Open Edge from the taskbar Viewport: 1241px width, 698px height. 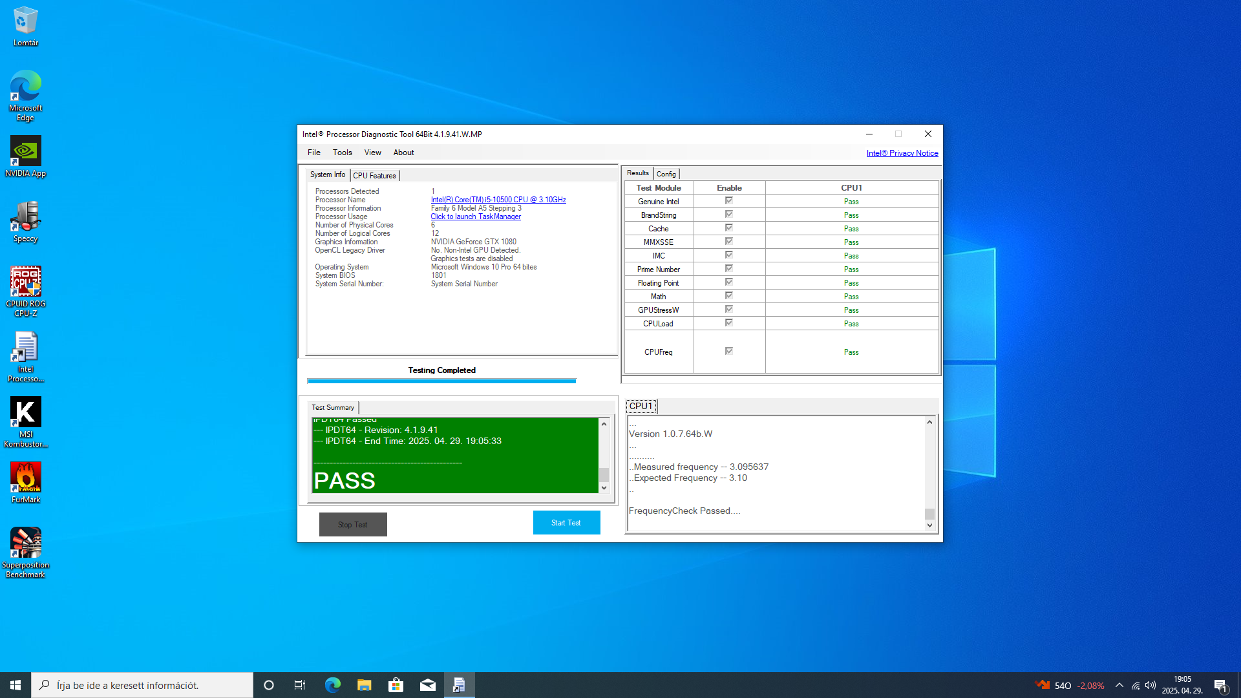(x=332, y=685)
